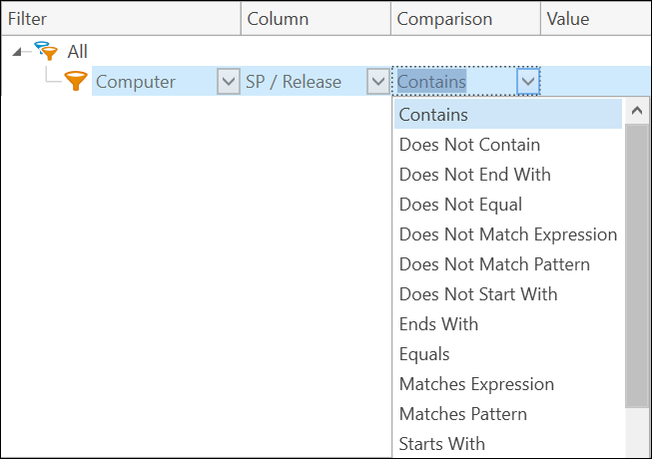Choose Does Not Match Pattern

click(494, 264)
